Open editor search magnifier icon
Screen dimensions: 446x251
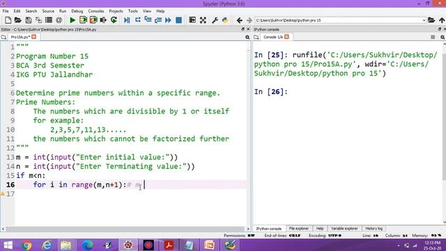[247, 37]
